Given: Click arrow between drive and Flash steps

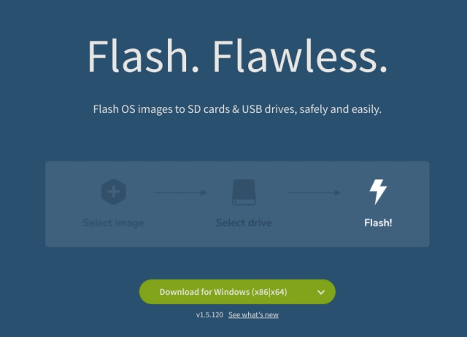Looking at the screenshot, I should click(314, 193).
